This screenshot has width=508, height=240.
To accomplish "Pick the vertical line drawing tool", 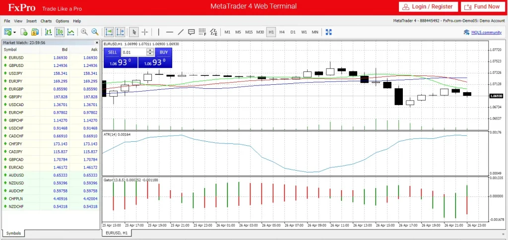I will coord(158,32).
